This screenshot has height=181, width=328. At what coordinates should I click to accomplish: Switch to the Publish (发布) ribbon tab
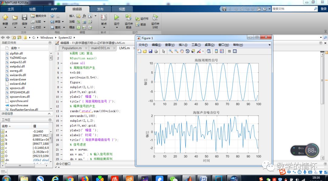point(101,9)
